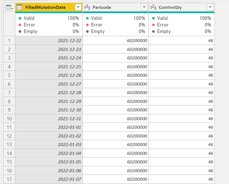Click date cell 2021-12-30
The width and height of the screenshot is (229, 184).
click(49, 110)
